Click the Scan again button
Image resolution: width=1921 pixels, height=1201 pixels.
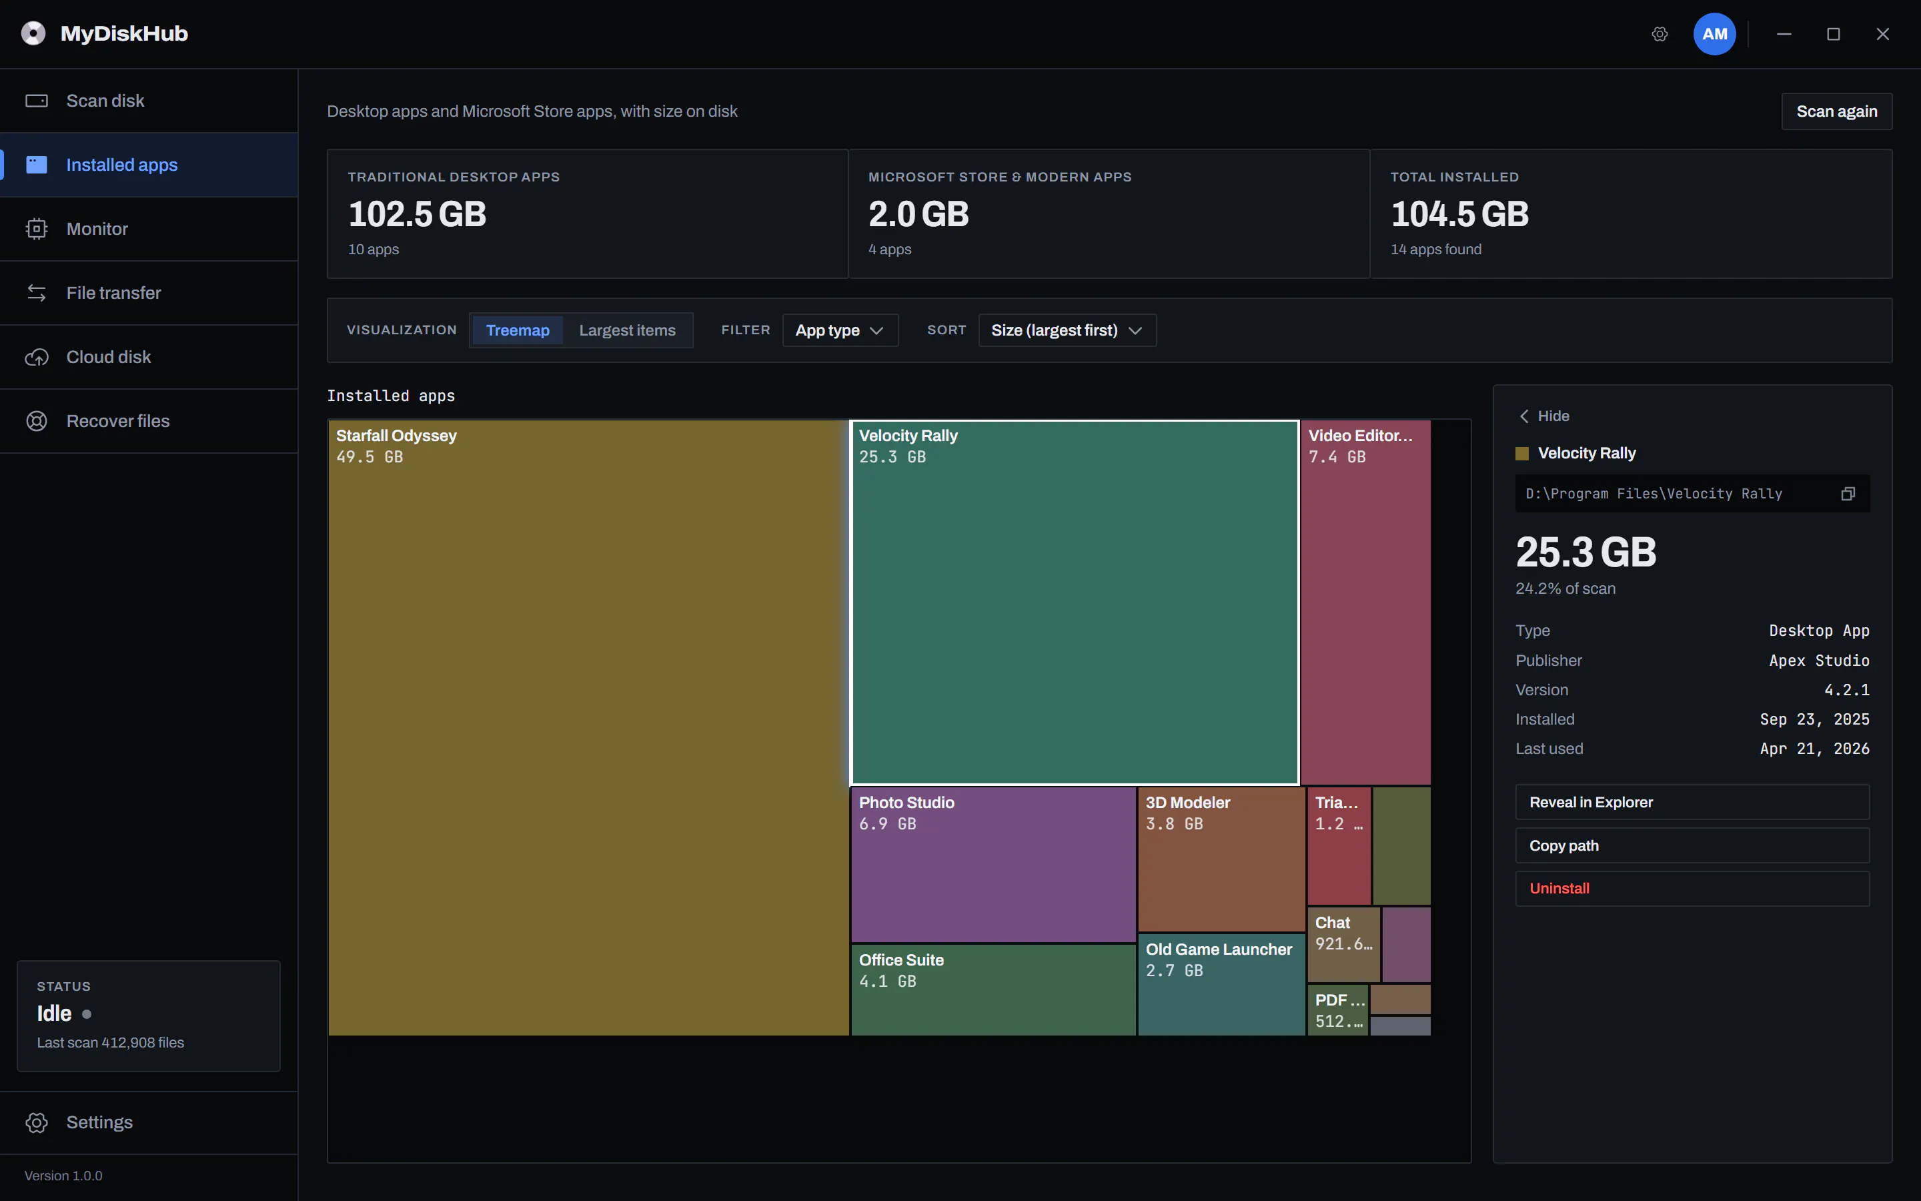[1836, 111]
